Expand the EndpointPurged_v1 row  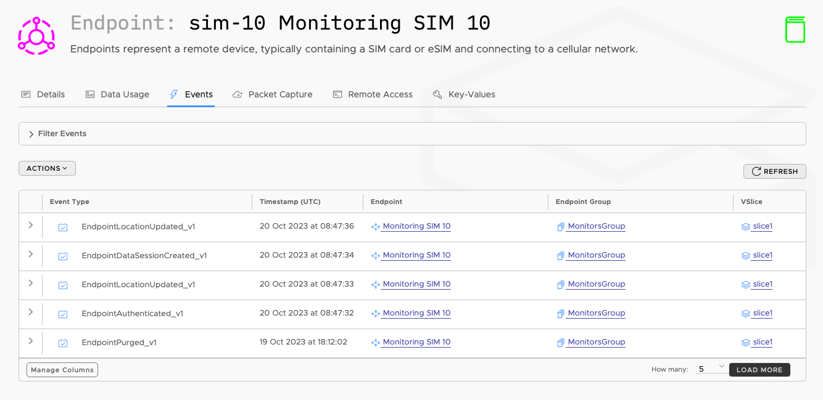point(30,341)
